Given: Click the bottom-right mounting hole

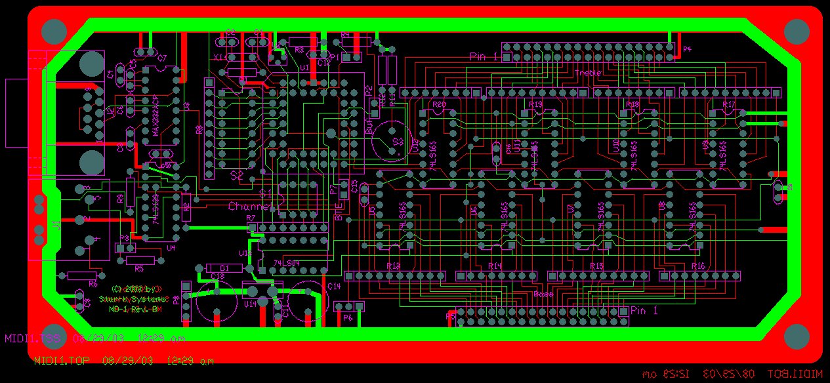Looking at the screenshot, I should (797, 336).
